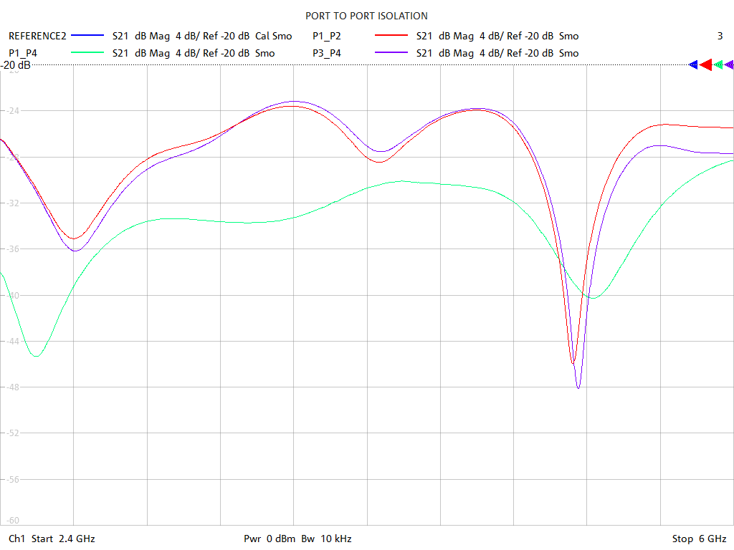Image resolution: width=734 pixels, height=550 pixels.
Task: Select the P1_P4 trace label
Action: coord(23,53)
